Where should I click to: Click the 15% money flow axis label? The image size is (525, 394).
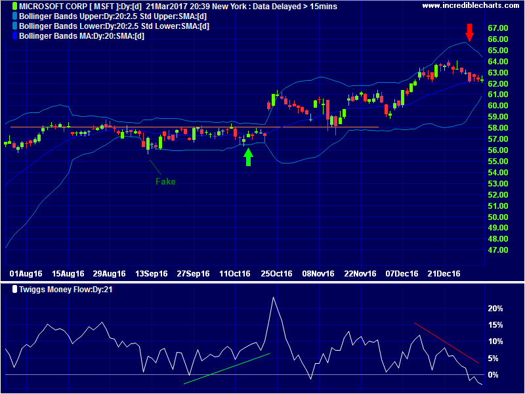point(495,325)
